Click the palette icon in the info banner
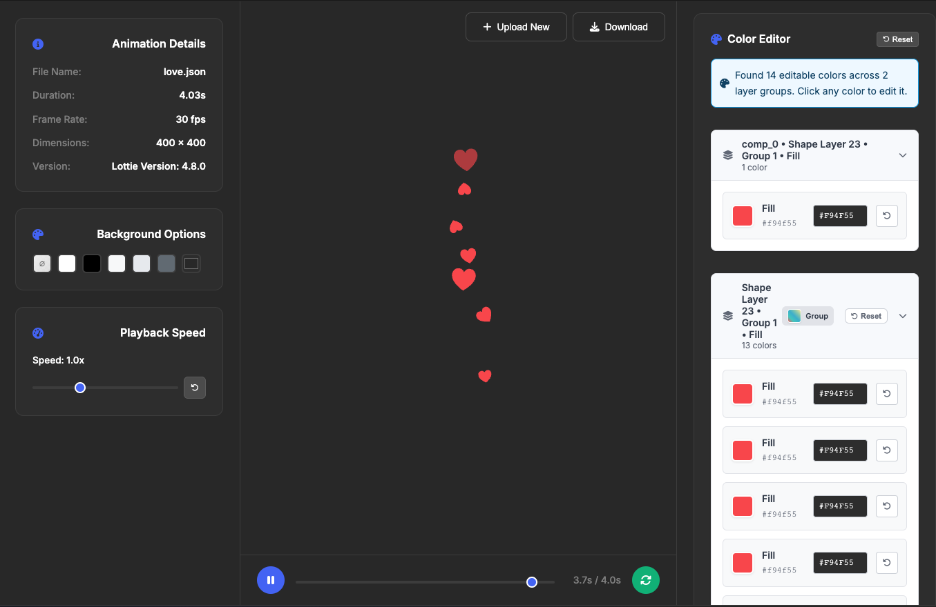Viewport: 936px width, 607px height. click(725, 83)
